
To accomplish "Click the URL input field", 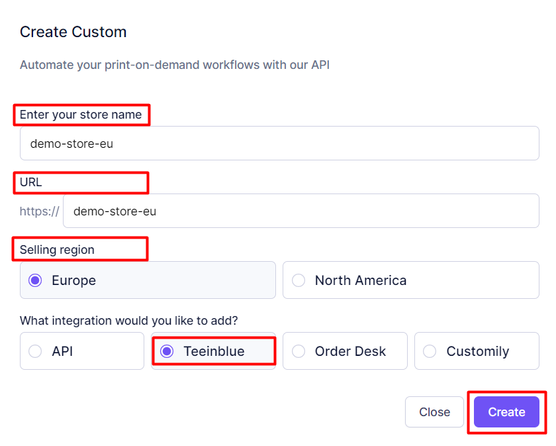I will (x=301, y=211).
